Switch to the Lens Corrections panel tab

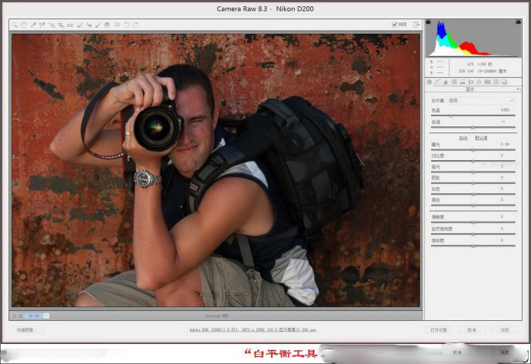[x=471, y=82]
